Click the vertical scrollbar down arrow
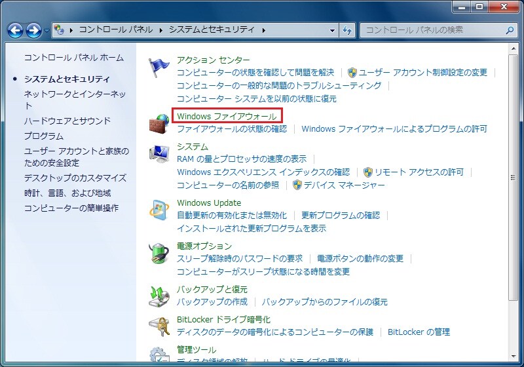The image size is (524, 367). pos(513,357)
